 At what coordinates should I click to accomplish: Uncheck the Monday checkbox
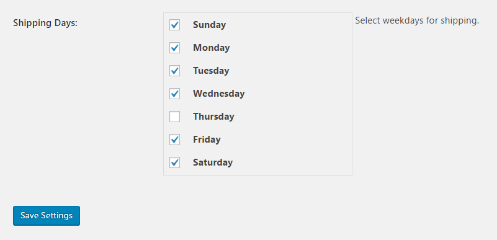coord(174,48)
